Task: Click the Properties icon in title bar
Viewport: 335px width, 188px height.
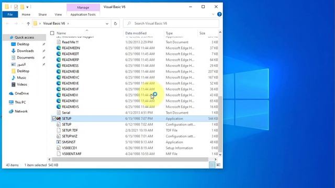Action: [16, 7]
